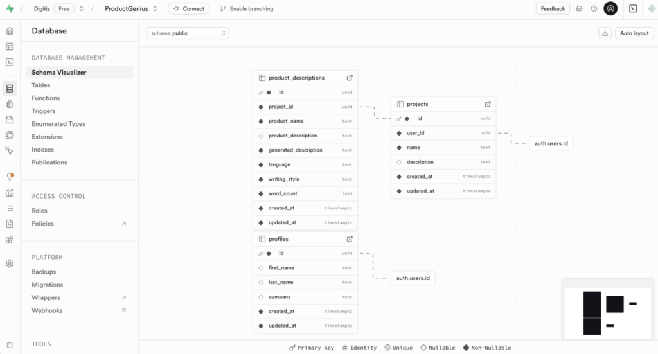Click the help question mark icon

(x=594, y=8)
